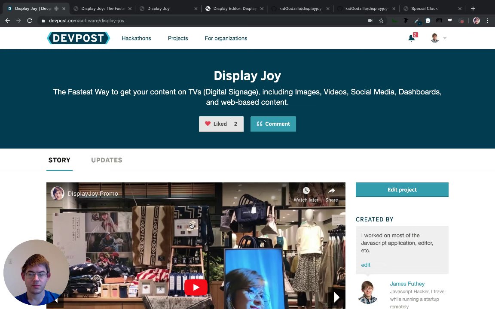This screenshot has height=309, width=495.
Task: Advance gallery with next arrow
Action: 336,297
